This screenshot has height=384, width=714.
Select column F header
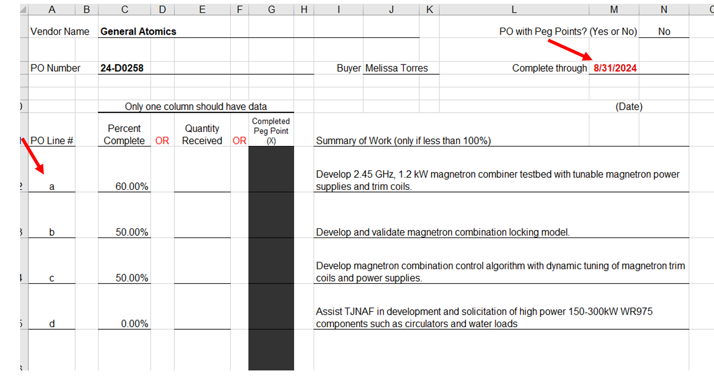[x=239, y=9]
